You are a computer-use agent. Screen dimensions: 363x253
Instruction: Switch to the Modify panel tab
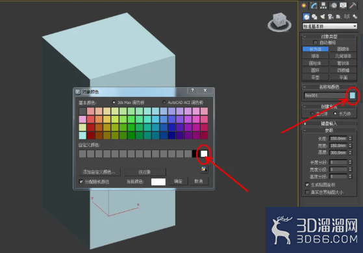314,5
